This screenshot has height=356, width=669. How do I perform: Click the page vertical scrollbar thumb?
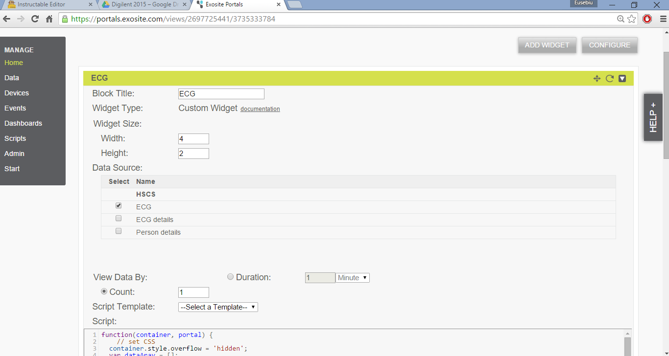point(666,105)
